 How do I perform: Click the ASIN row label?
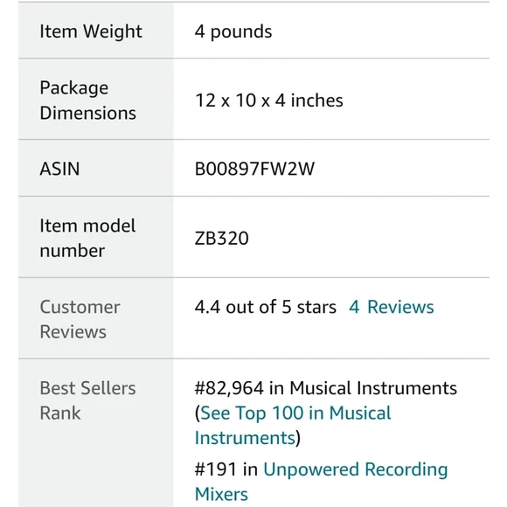(59, 169)
